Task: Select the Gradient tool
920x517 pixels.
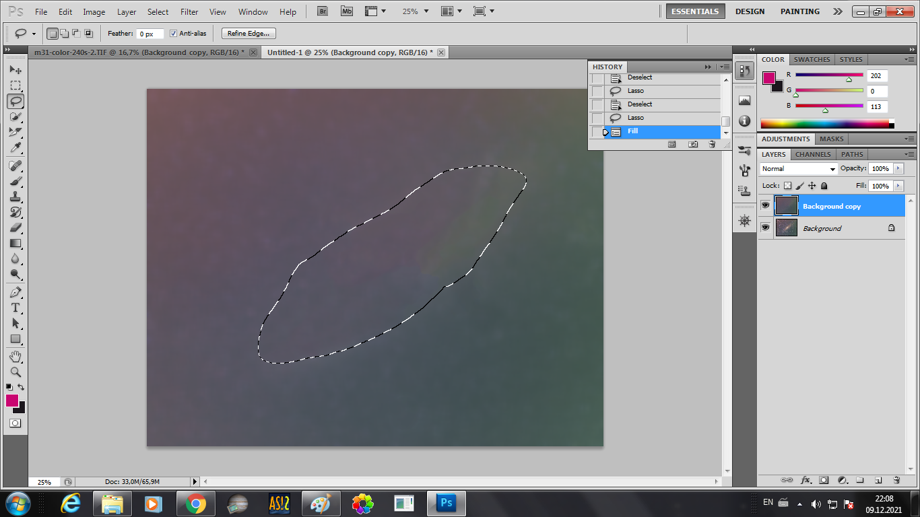Action: coord(15,243)
